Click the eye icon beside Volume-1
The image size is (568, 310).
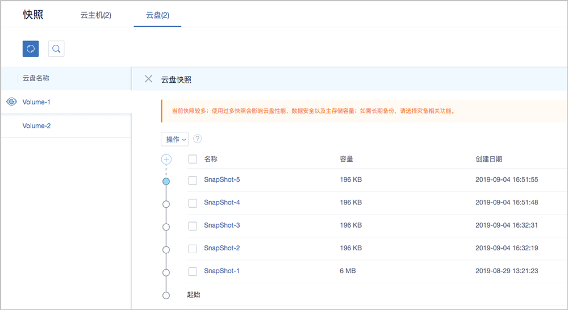[11, 102]
